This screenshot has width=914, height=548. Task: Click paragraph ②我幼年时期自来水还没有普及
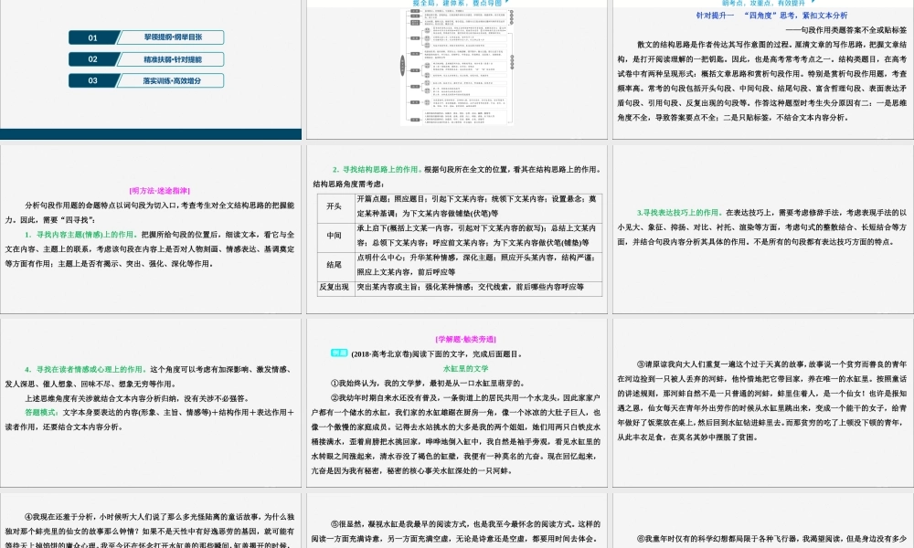[x=456, y=434]
